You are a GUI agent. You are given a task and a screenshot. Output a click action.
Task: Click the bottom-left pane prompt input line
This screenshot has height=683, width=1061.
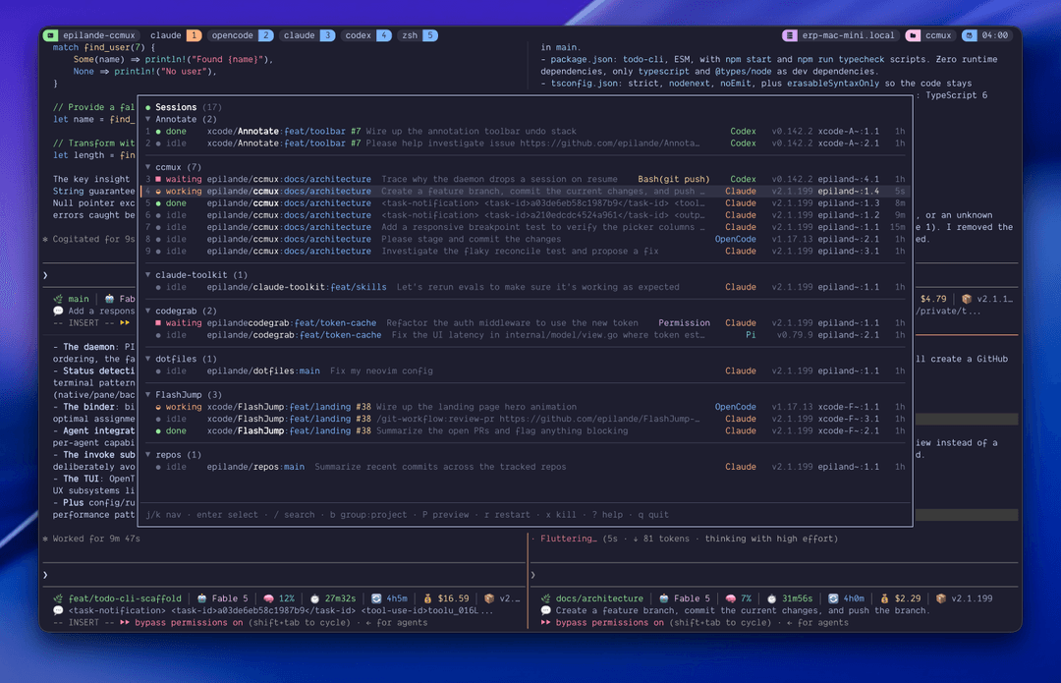coord(284,575)
